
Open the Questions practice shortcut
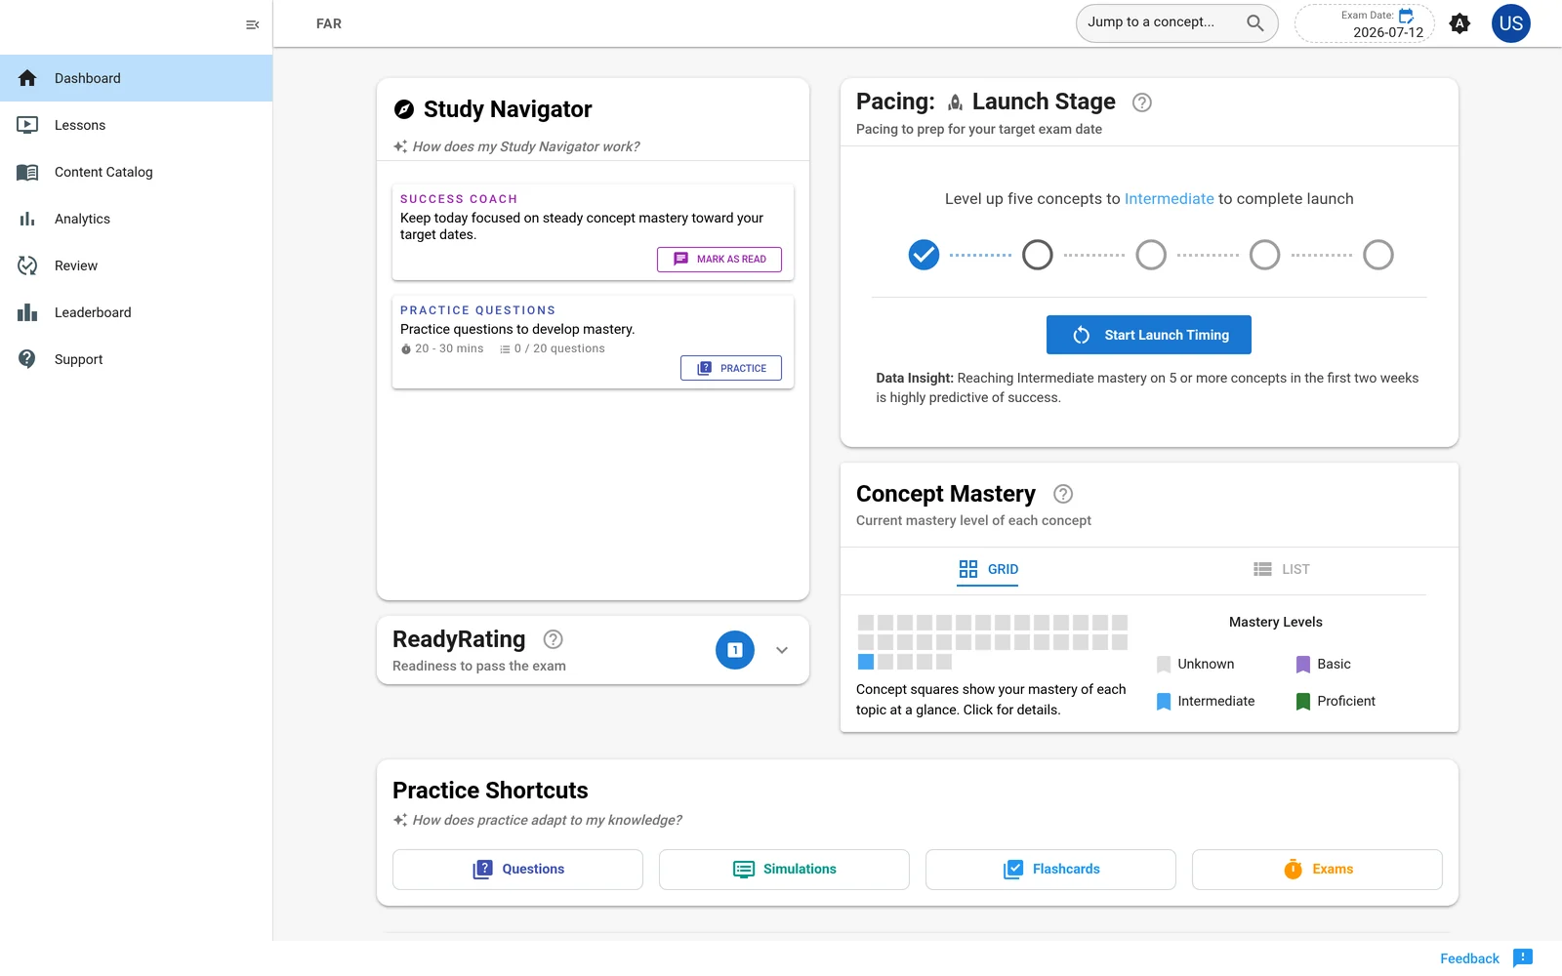pyautogui.click(x=517, y=870)
